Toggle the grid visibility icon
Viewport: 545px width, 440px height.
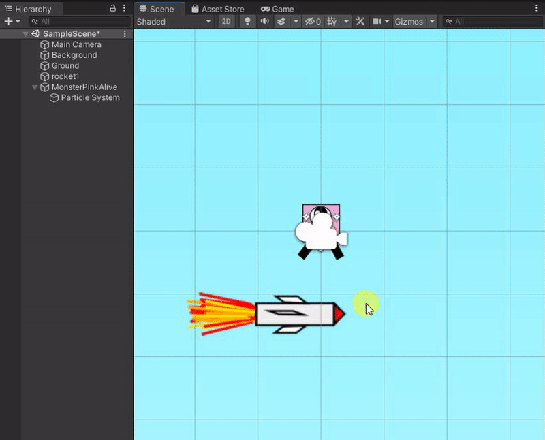332,22
